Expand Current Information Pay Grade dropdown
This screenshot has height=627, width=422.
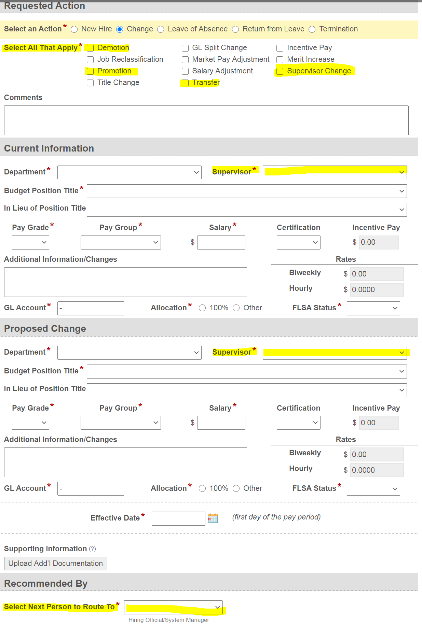point(30,242)
